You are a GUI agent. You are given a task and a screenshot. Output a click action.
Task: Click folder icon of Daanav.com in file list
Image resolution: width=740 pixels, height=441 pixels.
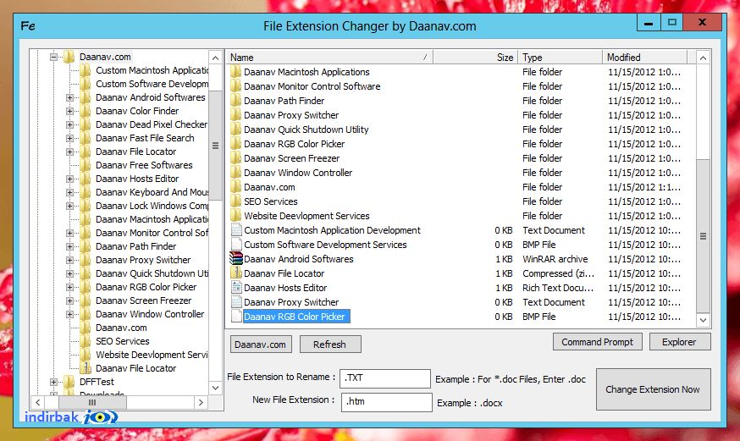coord(236,187)
